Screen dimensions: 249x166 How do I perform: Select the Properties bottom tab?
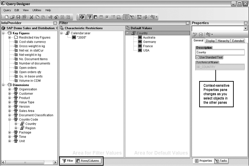point(204,161)
